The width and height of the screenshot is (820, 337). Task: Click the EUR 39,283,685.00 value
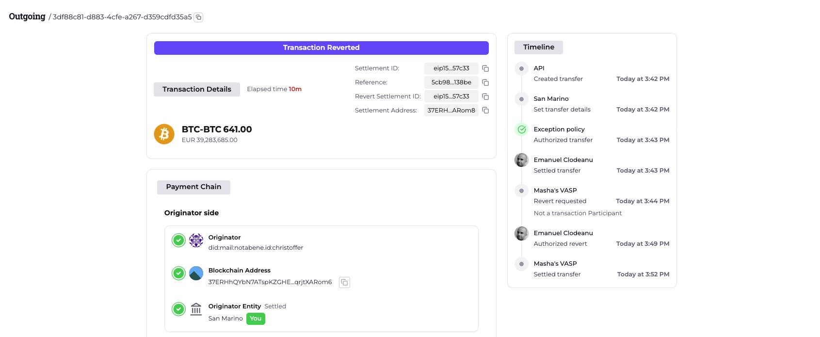209,140
